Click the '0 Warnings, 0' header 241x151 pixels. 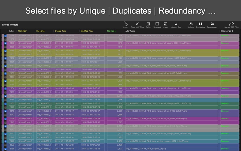coord(227,31)
